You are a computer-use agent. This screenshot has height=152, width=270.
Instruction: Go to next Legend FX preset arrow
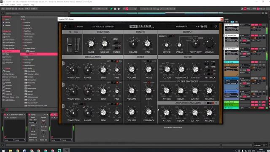199,27
